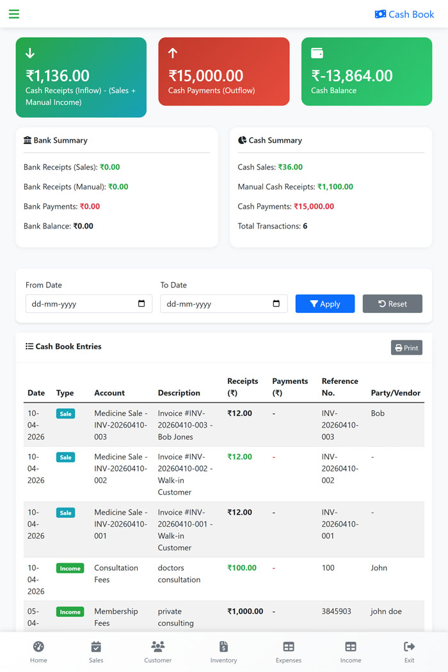Click the Cash Book header link
This screenshot has height=672, width=448.
[404, 14]
